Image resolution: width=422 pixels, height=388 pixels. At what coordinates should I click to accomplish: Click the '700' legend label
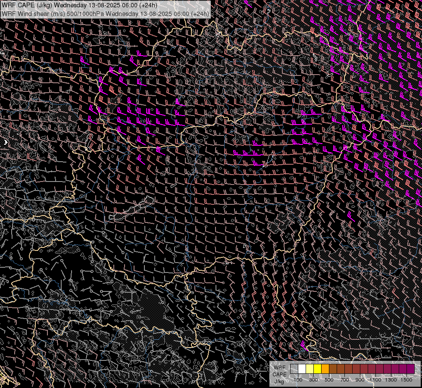pyautogui.click(x=344, y=380)
